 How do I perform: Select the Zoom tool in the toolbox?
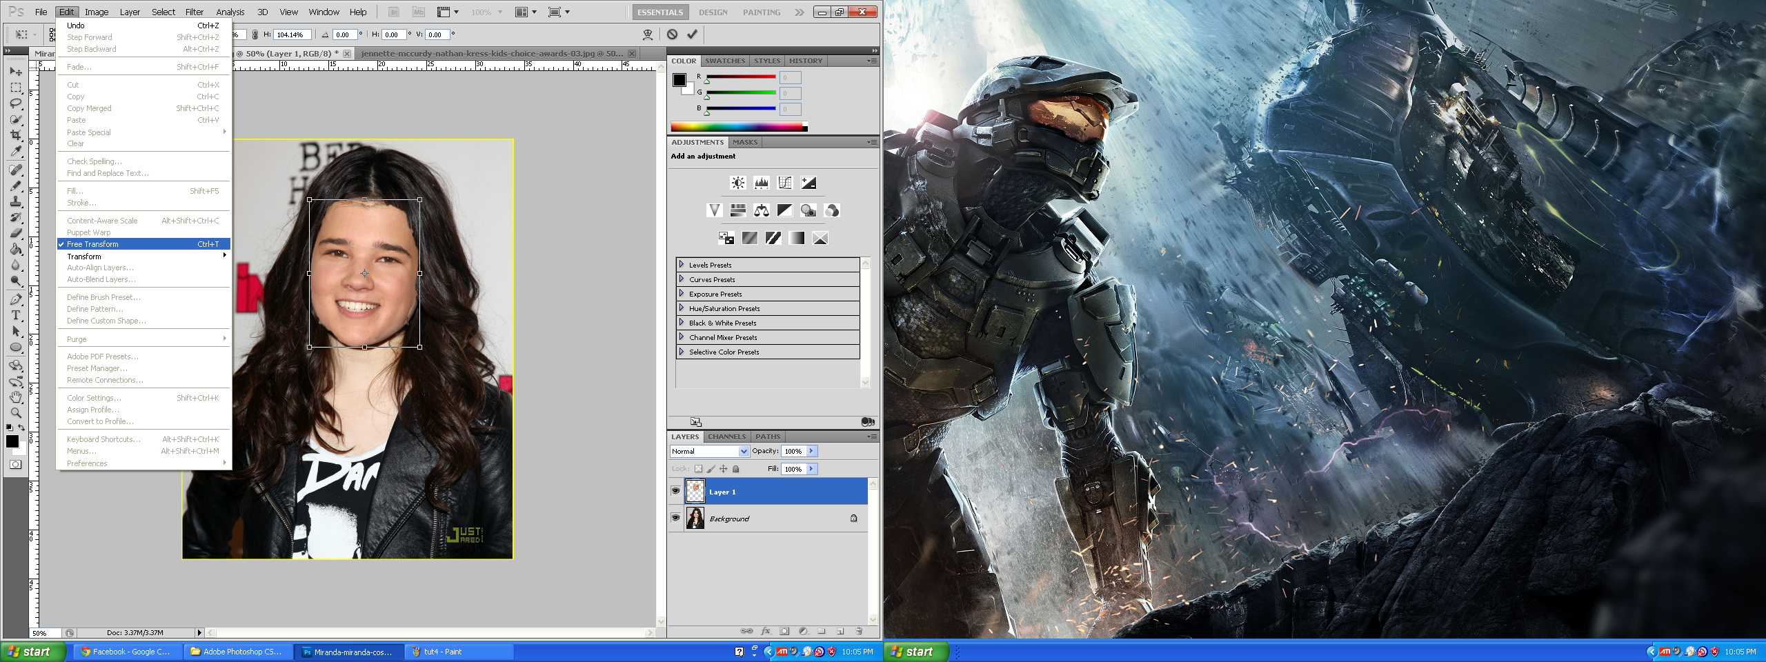(16, 412)
